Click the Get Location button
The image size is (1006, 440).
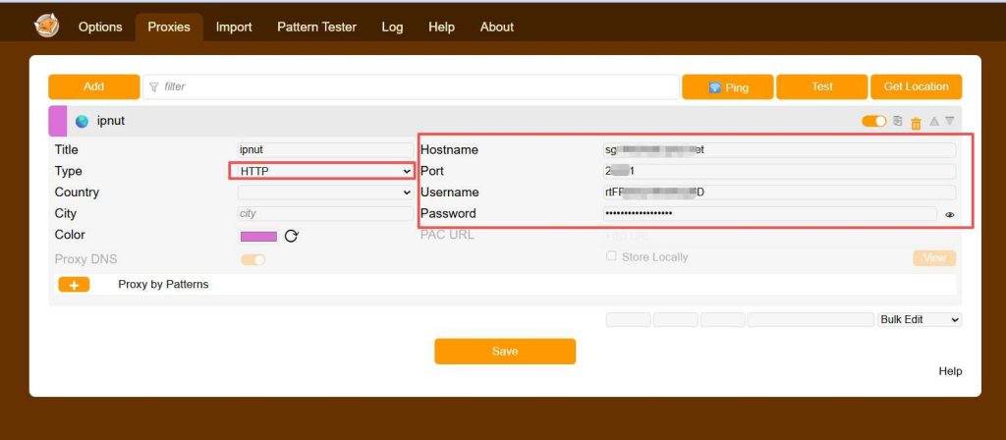click(x=916, y=87)
